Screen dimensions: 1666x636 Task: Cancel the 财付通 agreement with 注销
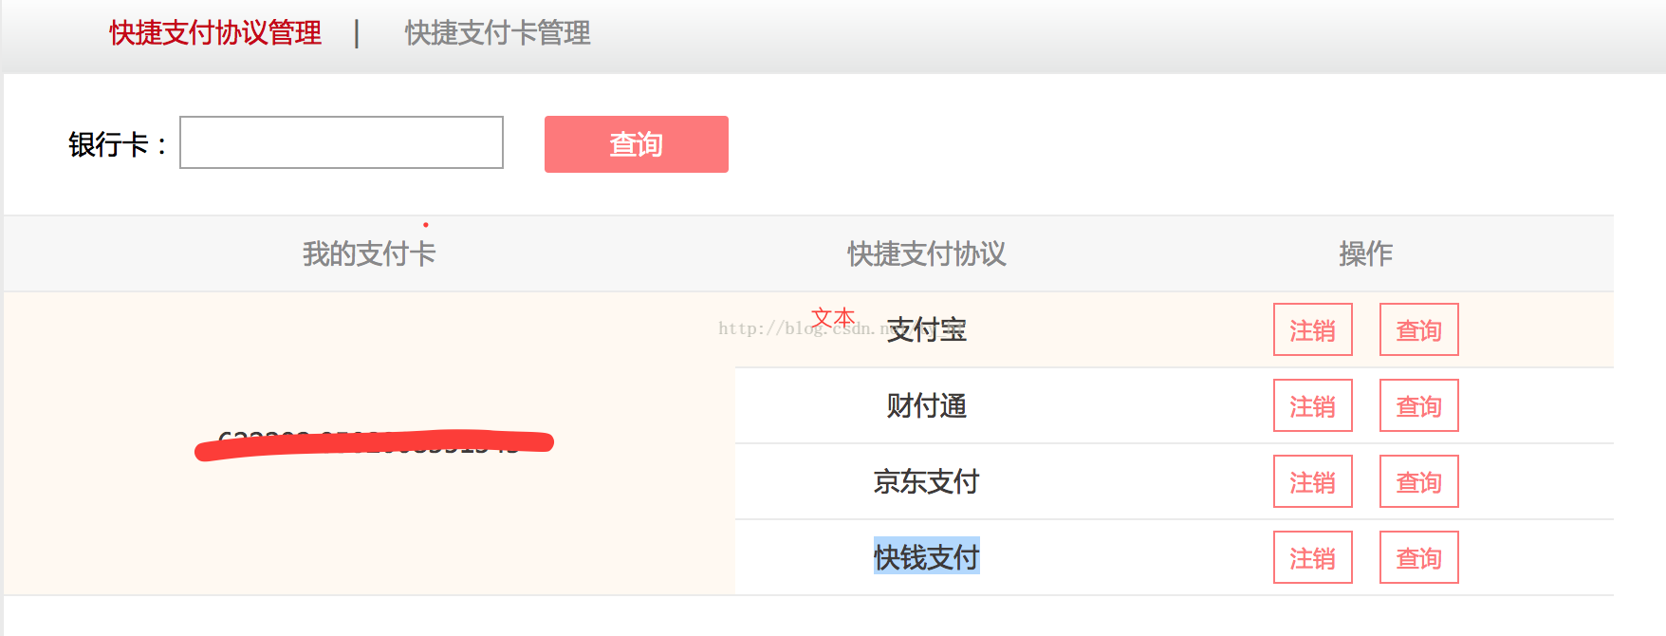point(1312,405)
